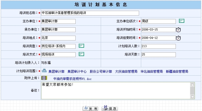Select the 新疆油田管理局 link

pos(177,72)
